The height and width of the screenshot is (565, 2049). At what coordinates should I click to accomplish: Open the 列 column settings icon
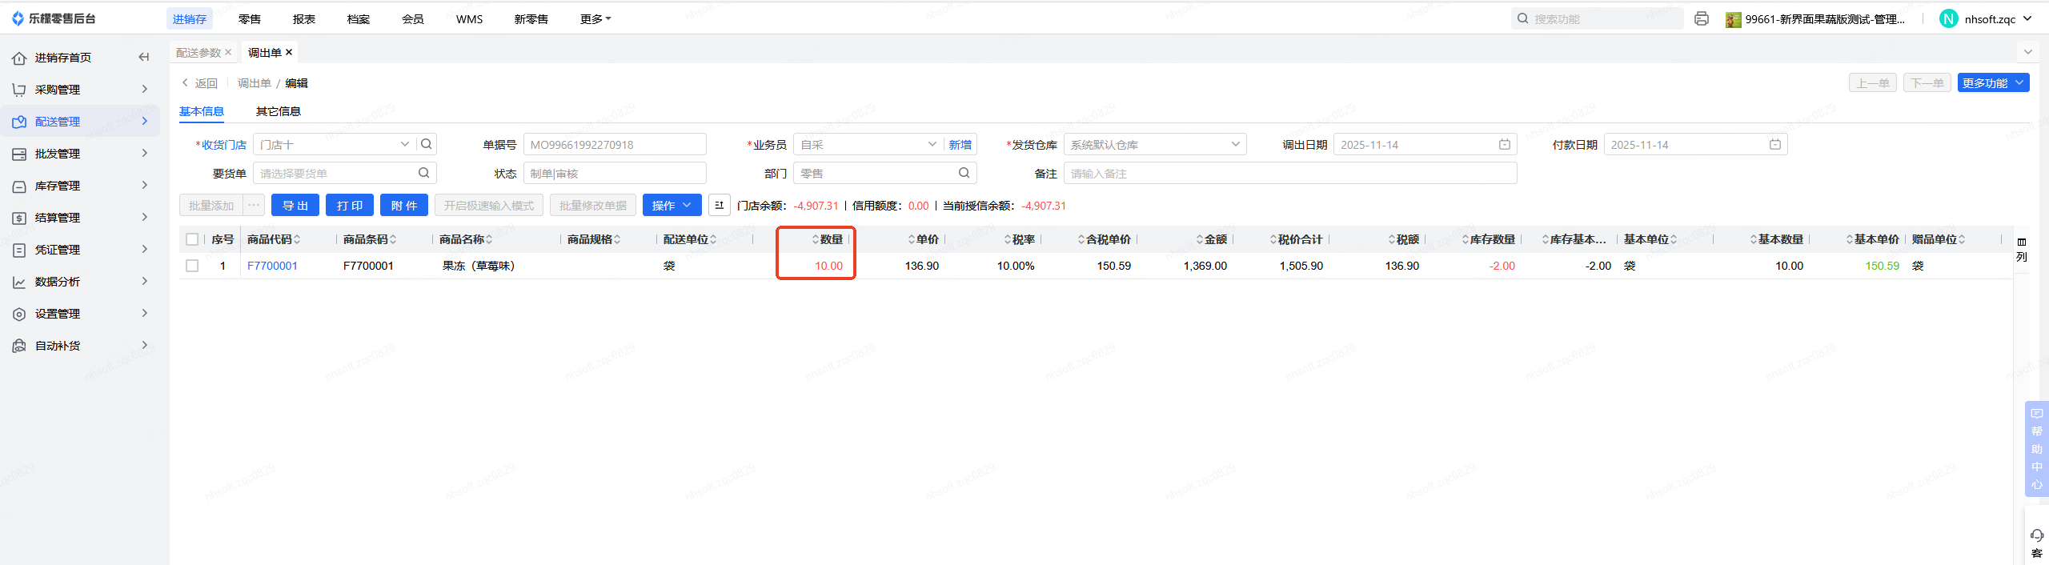pos(2022,242)
